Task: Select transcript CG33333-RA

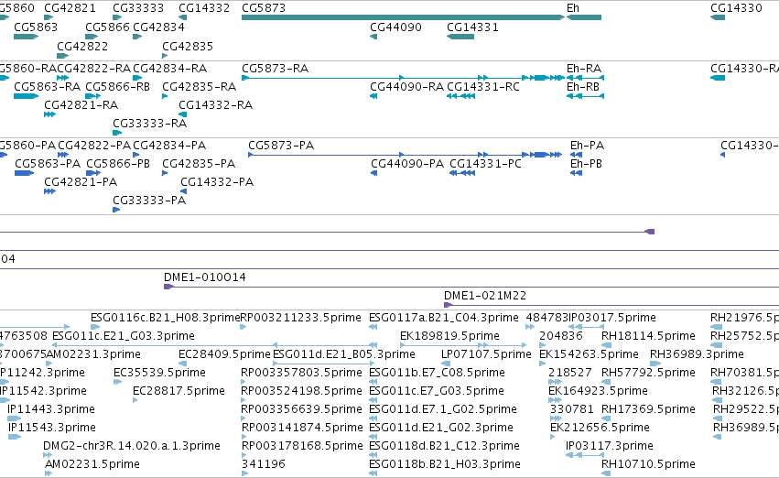Action: 149,124
